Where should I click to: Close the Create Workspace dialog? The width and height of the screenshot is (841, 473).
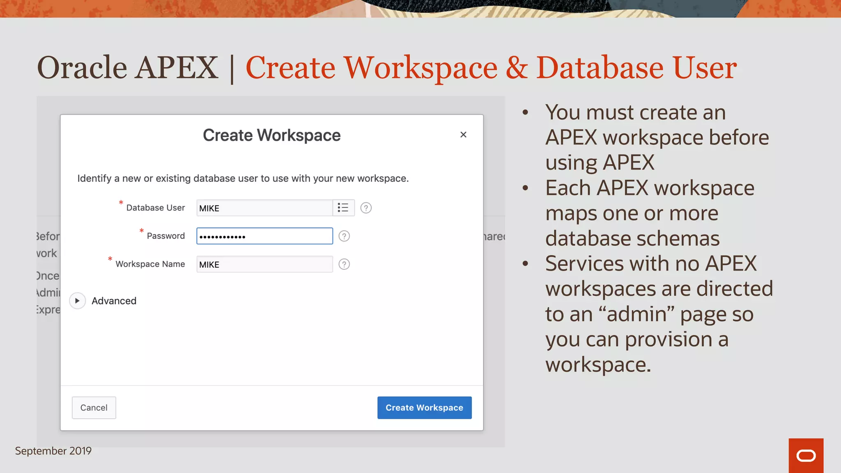click(463, 135)
